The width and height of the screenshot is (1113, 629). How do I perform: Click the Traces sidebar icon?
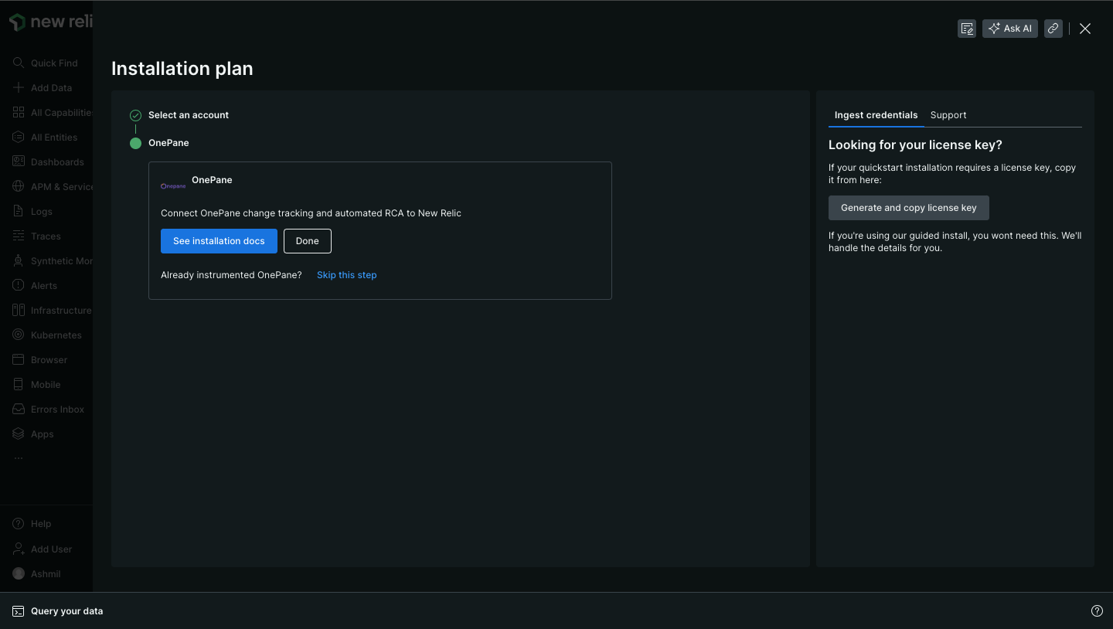click(19, 236)
